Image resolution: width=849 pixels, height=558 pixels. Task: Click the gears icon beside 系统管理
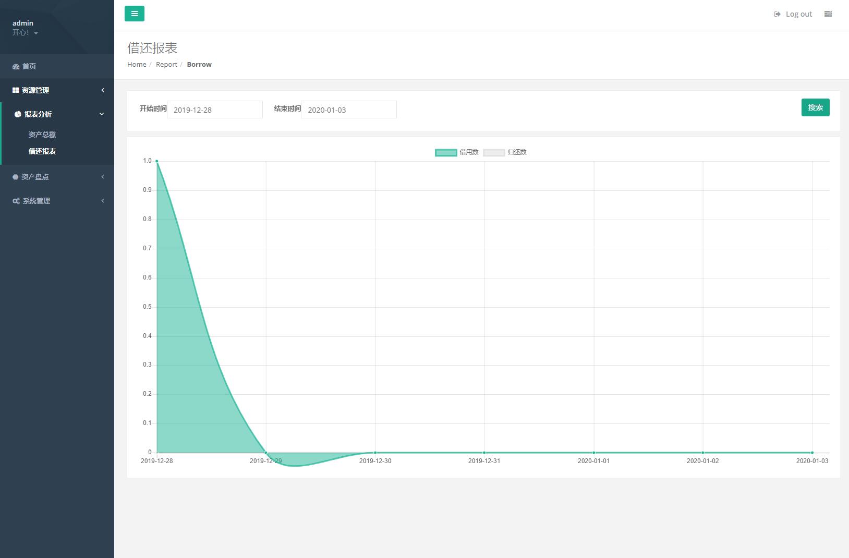[16, 201]
